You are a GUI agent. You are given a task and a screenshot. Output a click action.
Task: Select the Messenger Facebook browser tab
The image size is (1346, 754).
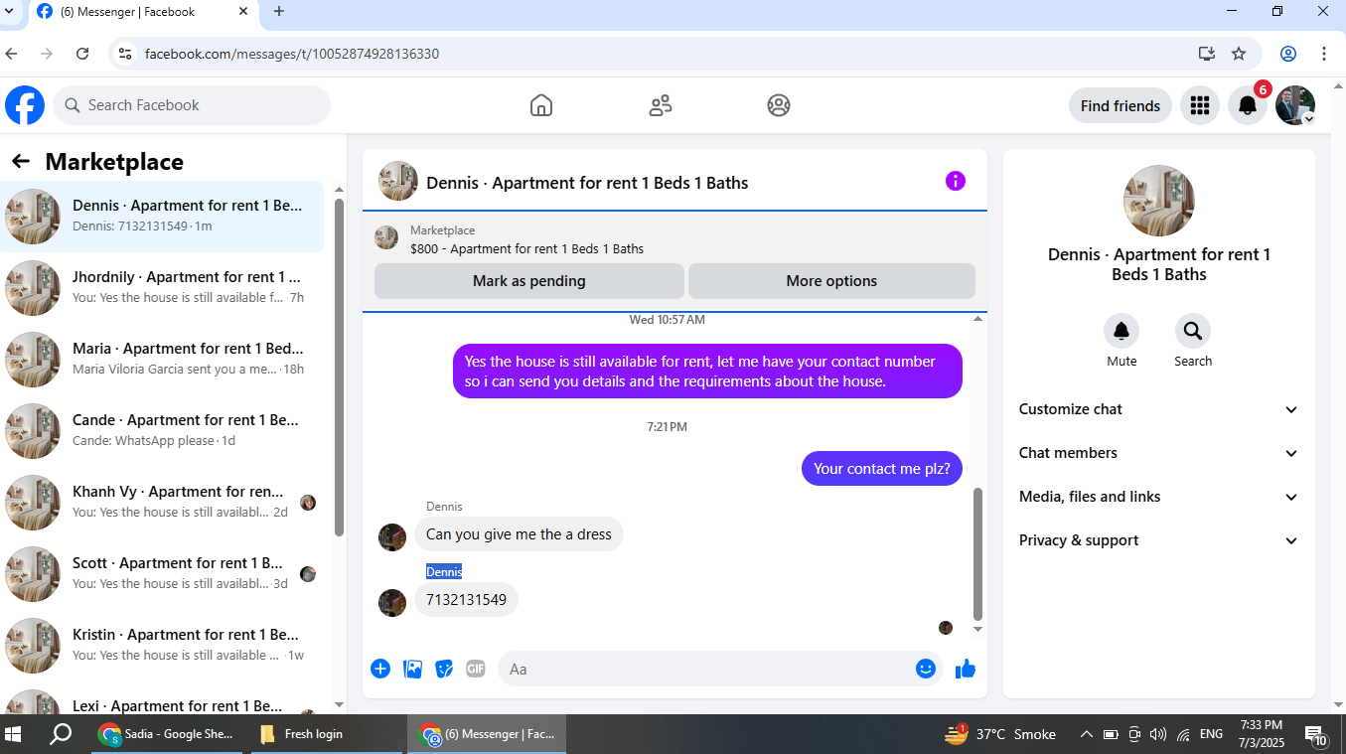point(144,12)
